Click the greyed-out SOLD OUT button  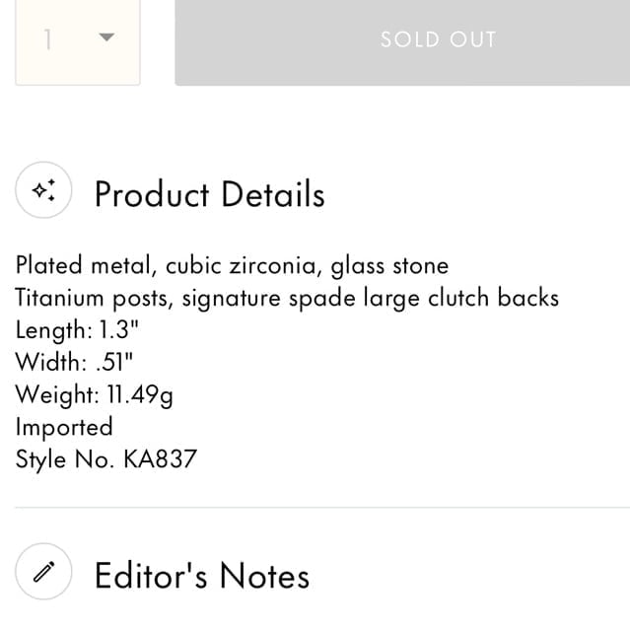pyautogui.click(x=402, y=40)
